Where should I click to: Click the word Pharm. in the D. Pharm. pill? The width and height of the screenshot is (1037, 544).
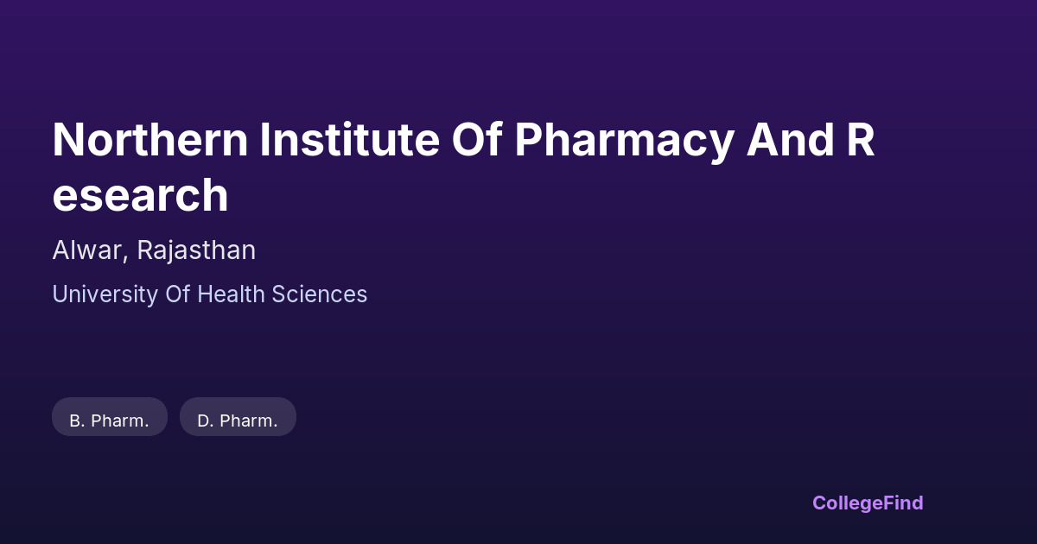[249, 421]
